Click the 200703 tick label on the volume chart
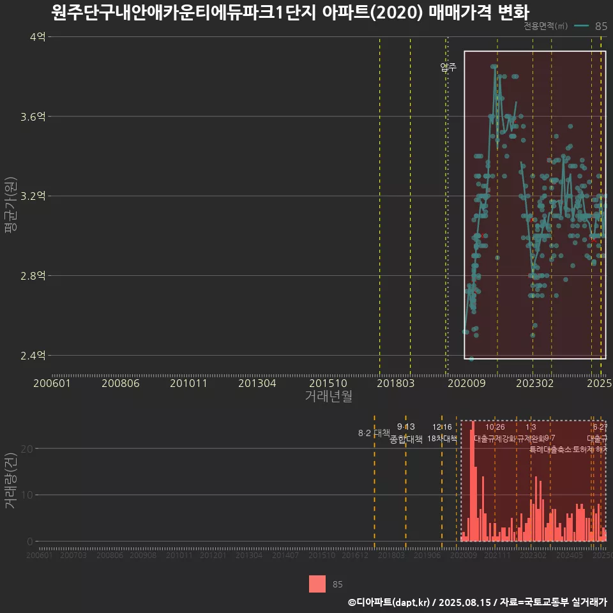613x613 pixels. [73, 555]
